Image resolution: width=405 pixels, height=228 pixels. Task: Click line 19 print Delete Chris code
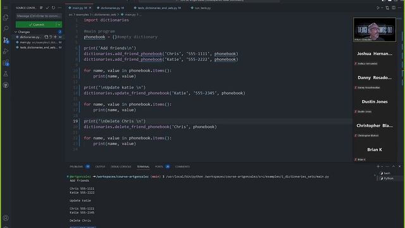pos(115,121)
